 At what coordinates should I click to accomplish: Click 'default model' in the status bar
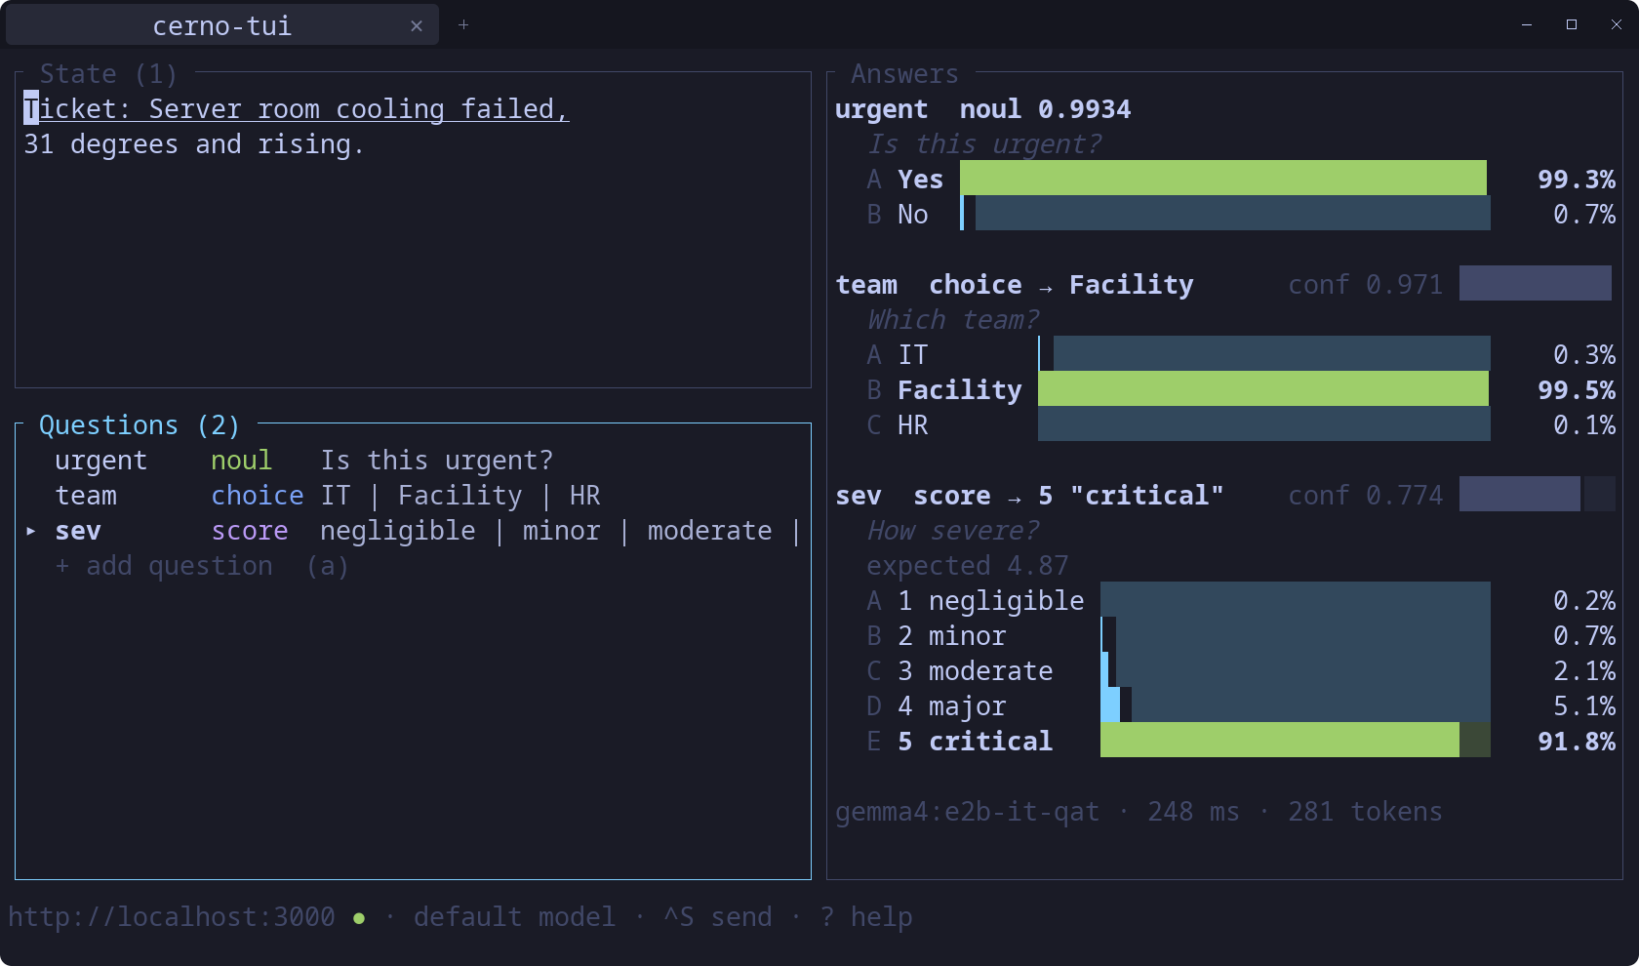[515, 917]
